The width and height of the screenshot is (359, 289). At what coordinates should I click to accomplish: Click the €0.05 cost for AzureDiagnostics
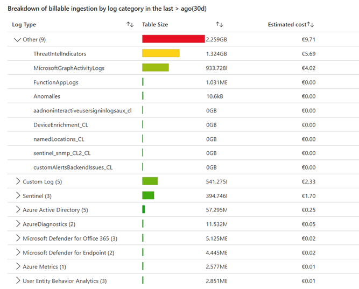click(x=308, y=224)
